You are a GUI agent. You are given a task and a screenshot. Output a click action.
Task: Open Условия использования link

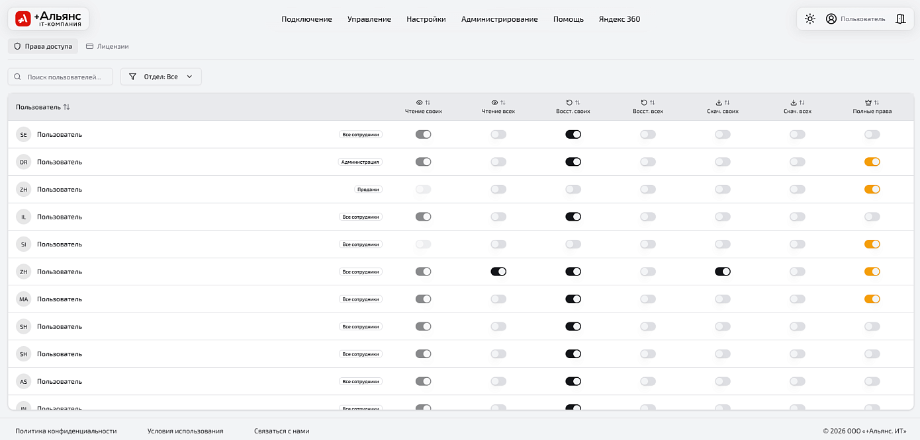185,431
